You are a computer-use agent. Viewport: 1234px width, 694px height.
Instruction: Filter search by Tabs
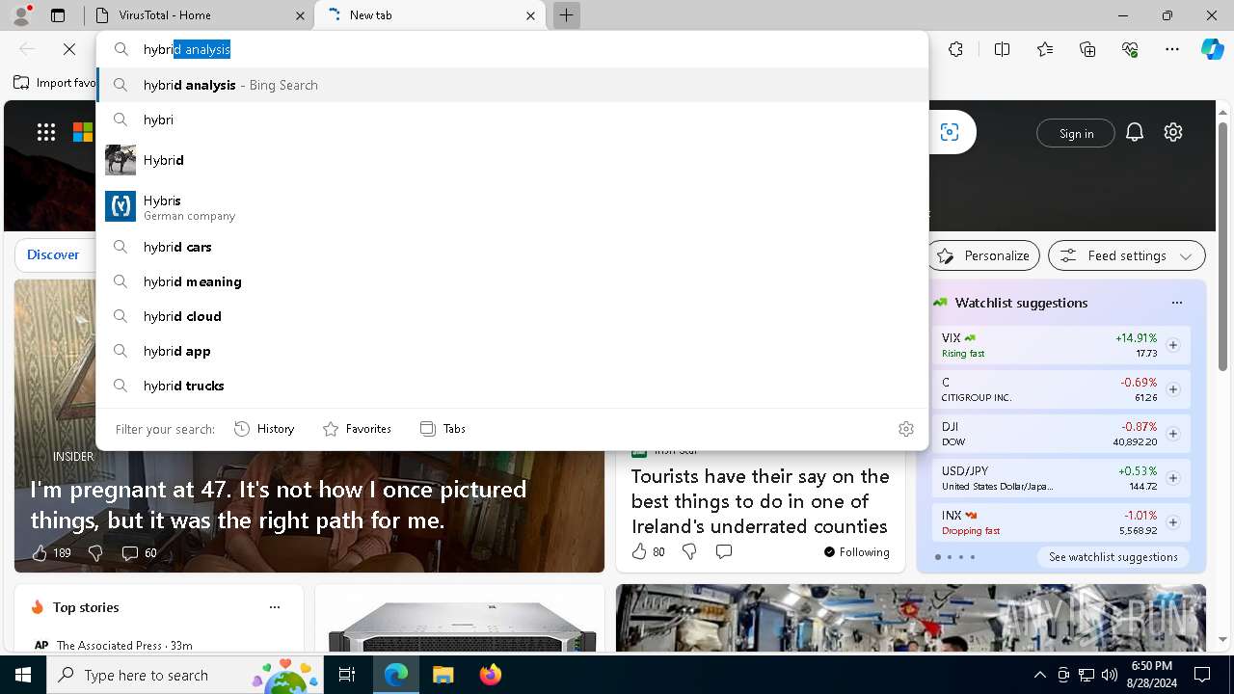tap(443, 429)
